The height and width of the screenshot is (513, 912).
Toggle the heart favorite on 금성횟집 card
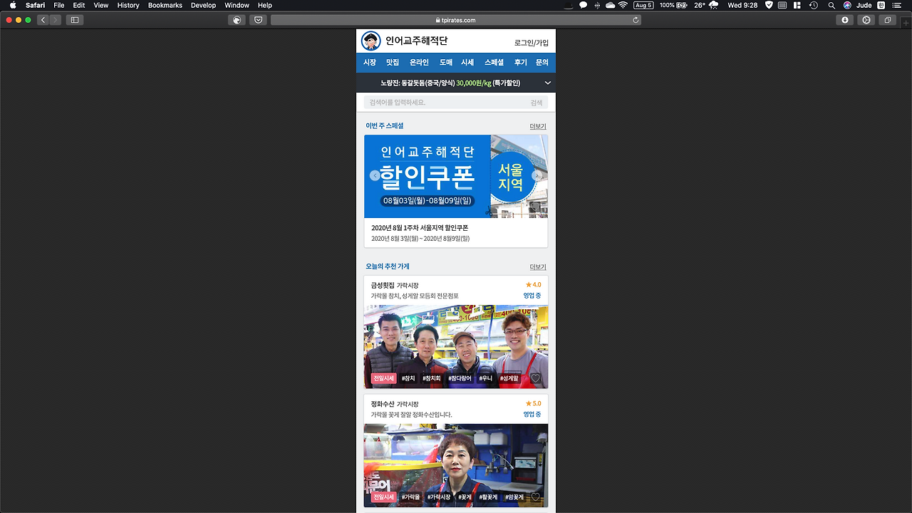(537, 378)
